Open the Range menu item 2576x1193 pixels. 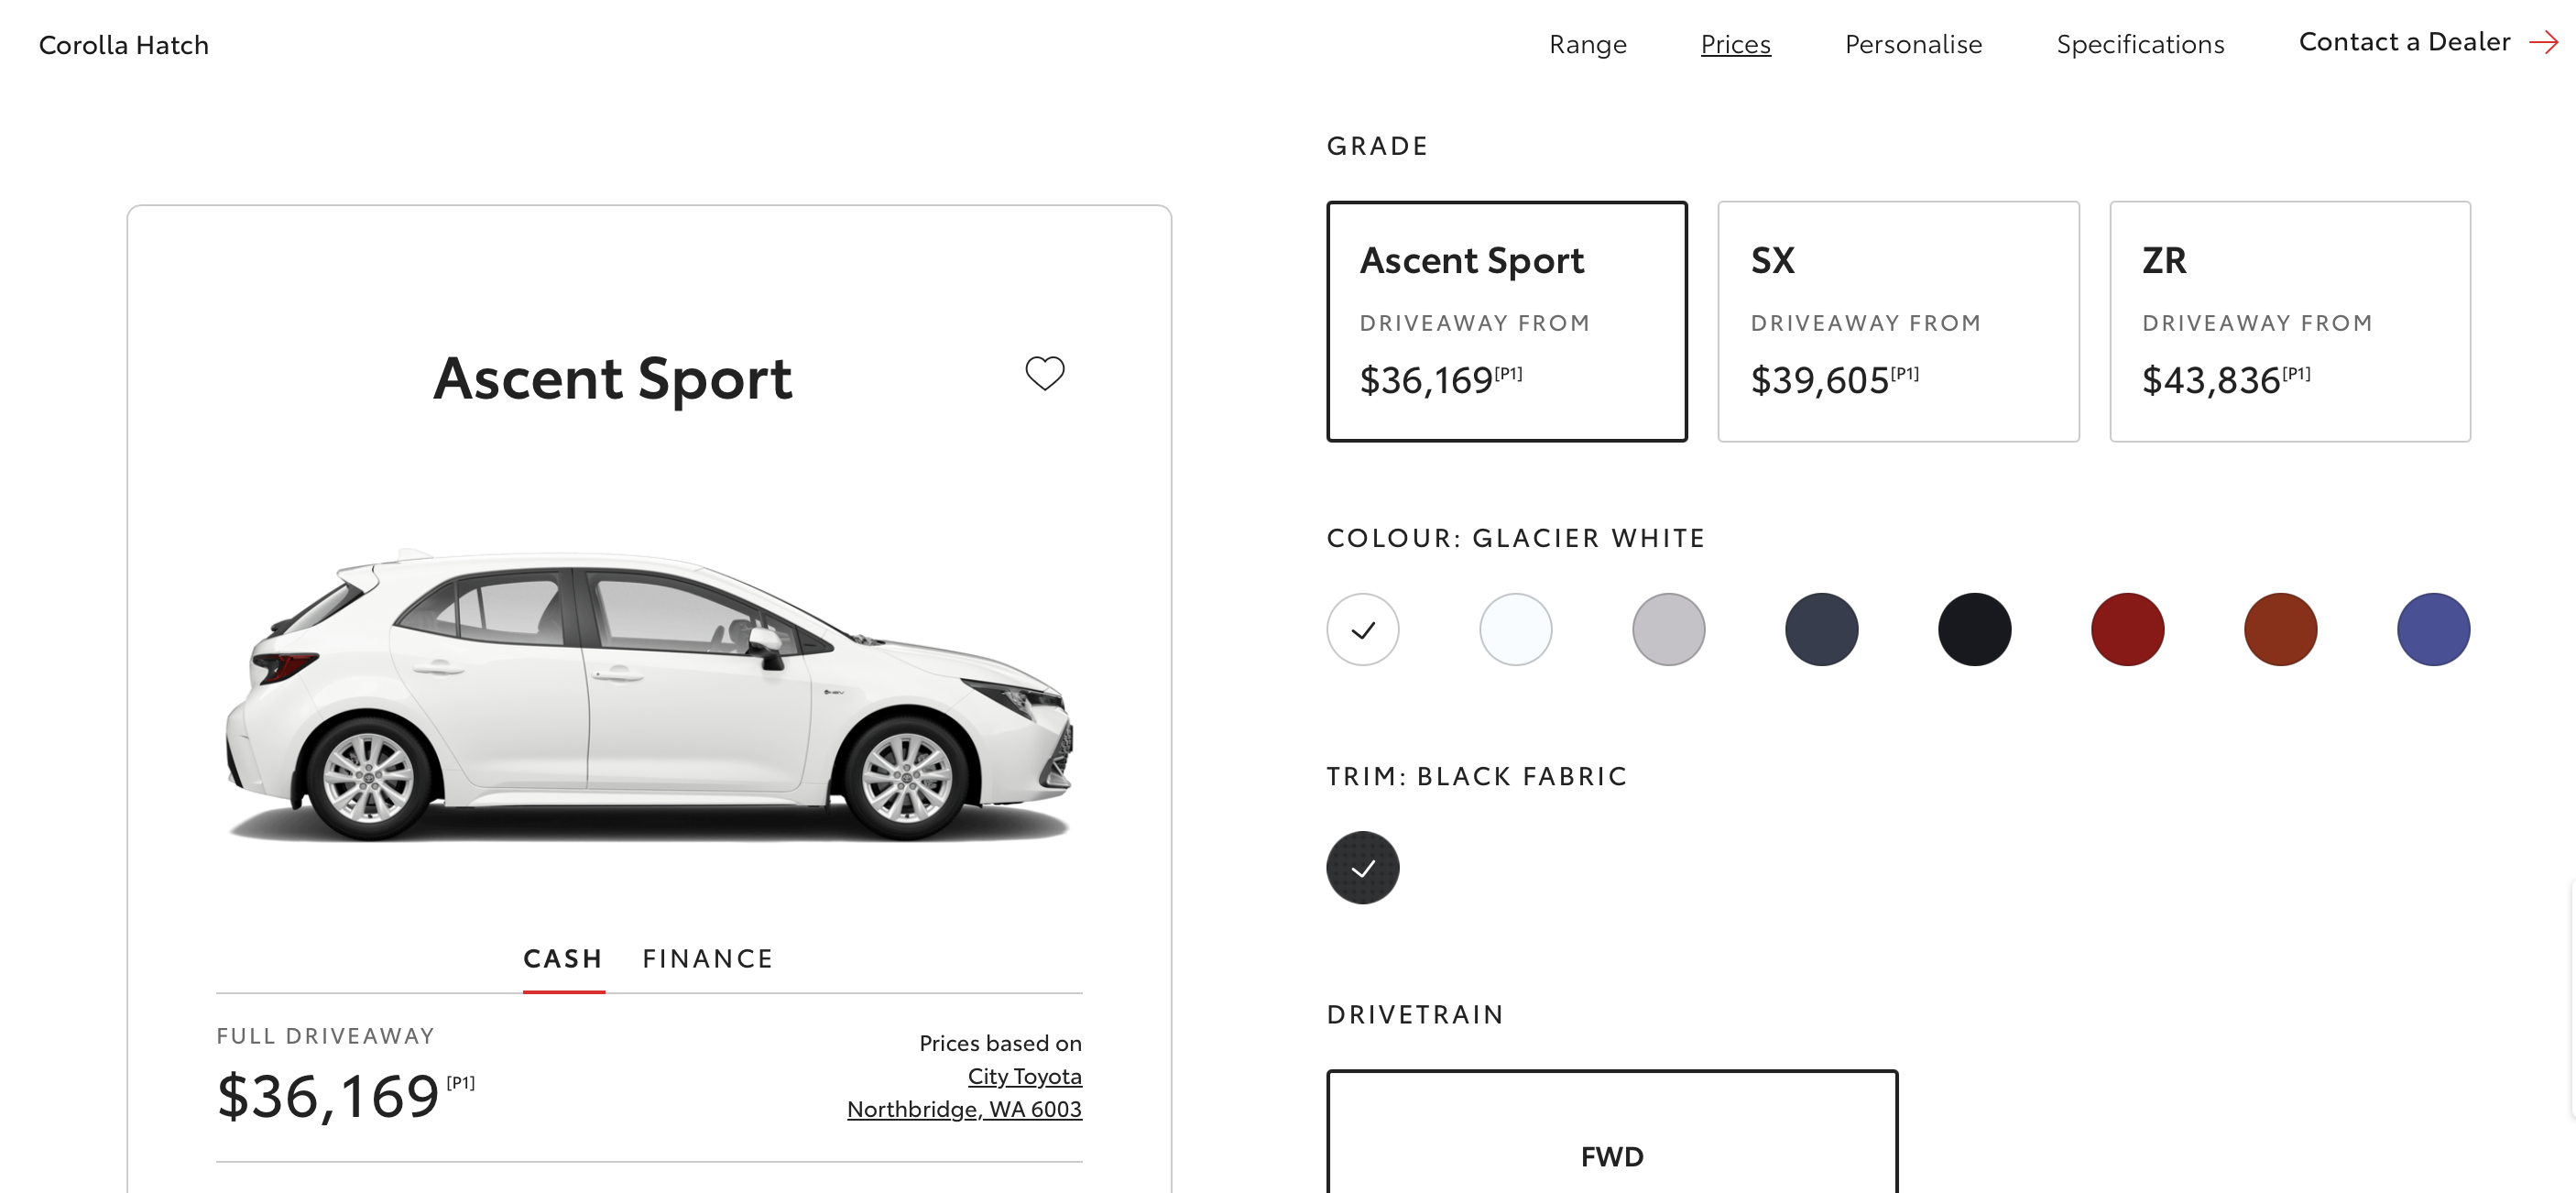click(x=1587, y=44)
